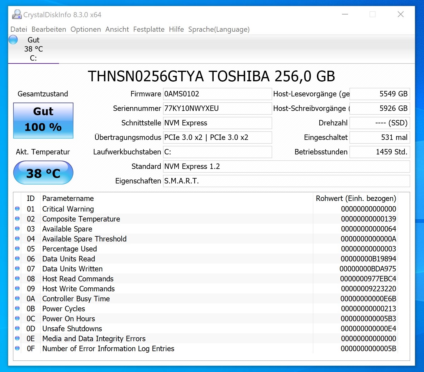Minimize the CrystalDiskInfo window
The width and height of the screenshot is (424, 372).
[x=345, y=14]
